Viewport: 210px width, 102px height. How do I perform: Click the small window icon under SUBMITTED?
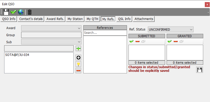(x=143, y=42)
